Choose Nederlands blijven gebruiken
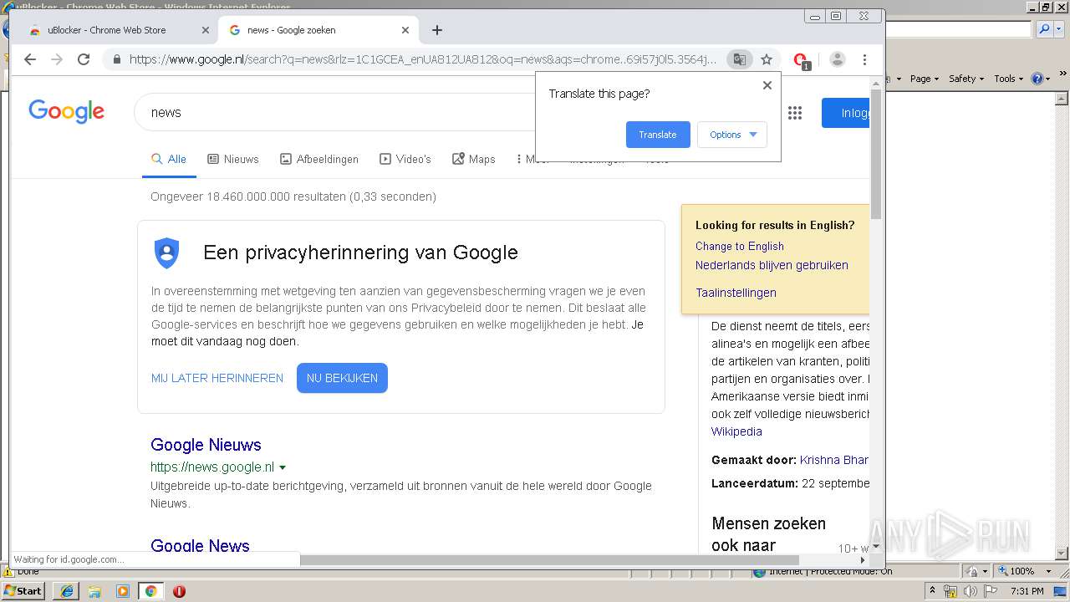The image size is (1070, 602). pos(772,265)
